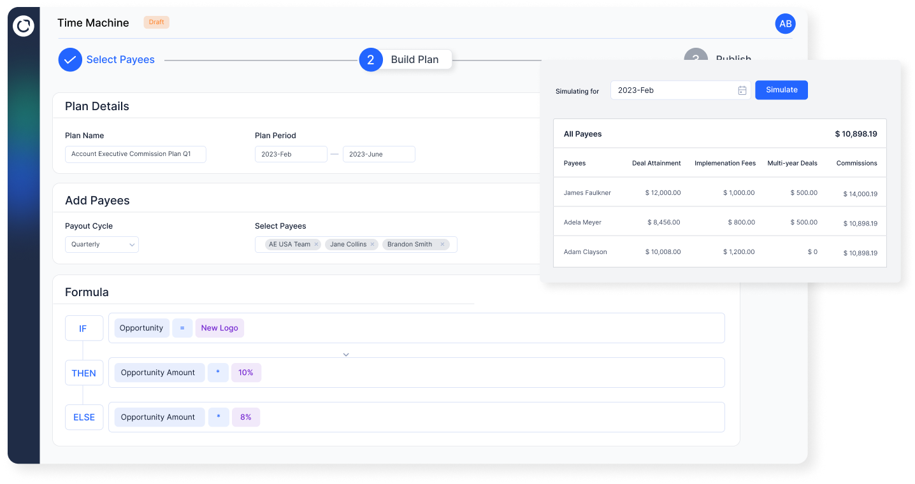Select the Adela Meyer payee row
This screenshot has width=915, height=484.
(720, 222)
